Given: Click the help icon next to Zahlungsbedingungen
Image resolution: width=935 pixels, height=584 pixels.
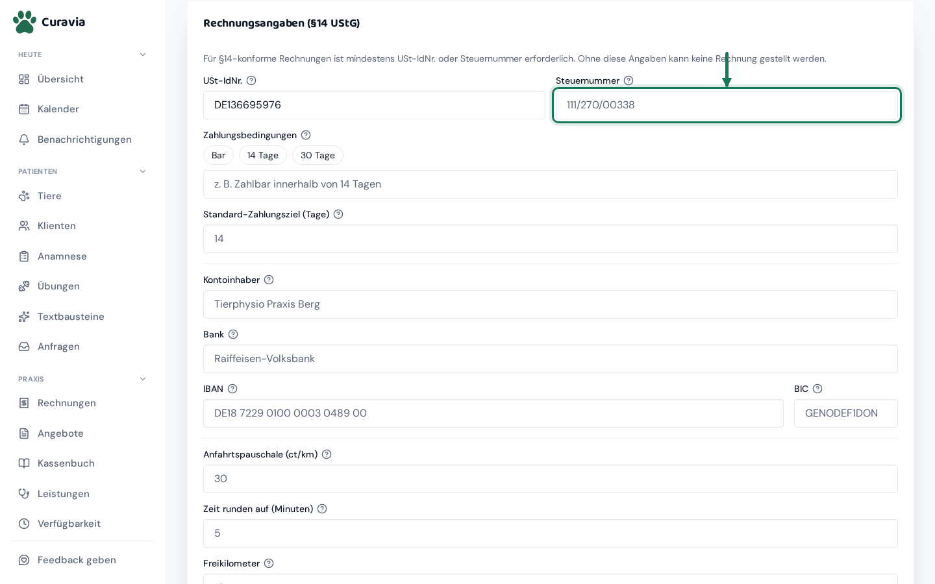Looking at the screenshot, I should point(306,135).
